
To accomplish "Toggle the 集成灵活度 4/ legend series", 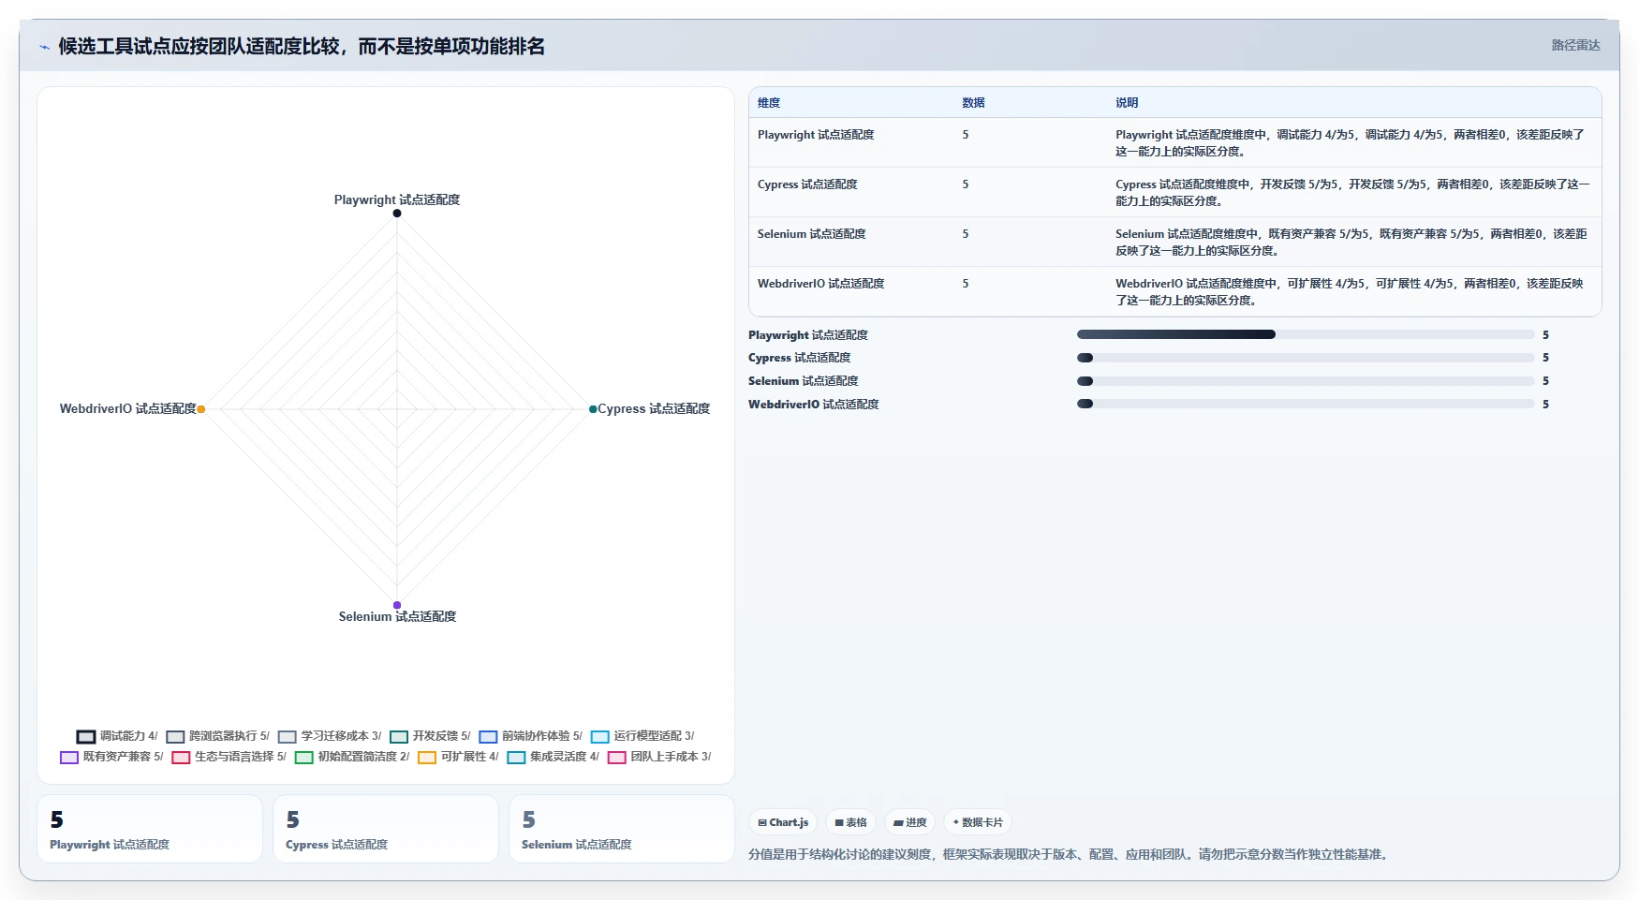I will tap(553, 757).
